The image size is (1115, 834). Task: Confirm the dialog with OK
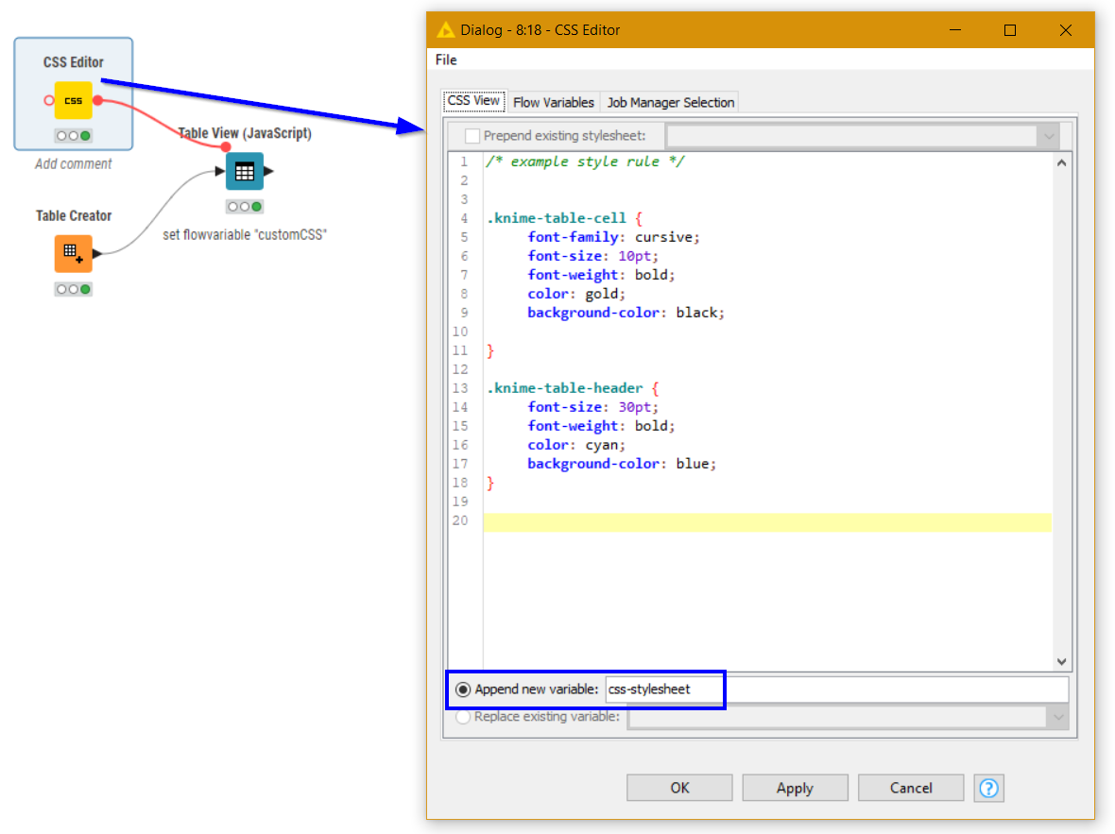coord(679,788)
